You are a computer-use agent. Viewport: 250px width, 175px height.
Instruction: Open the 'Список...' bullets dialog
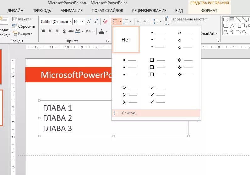(156, 113)
